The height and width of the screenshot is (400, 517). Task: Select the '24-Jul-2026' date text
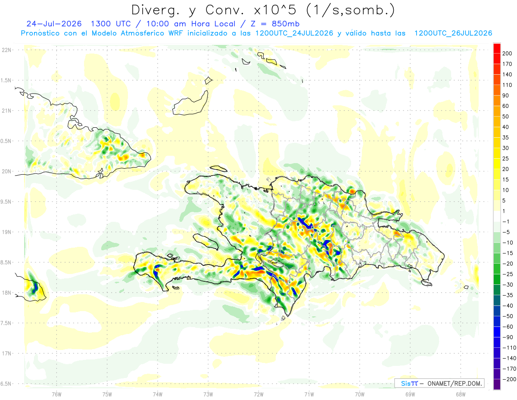[x=55, y=24]
